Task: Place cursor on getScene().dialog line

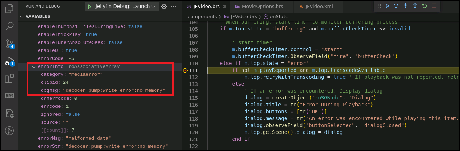Action: click(x=293, y=132)
